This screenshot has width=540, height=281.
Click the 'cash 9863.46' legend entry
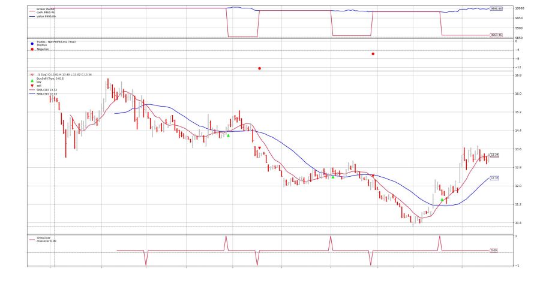(46, 13)
